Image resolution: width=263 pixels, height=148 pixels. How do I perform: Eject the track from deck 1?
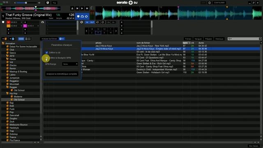point(72,8)
